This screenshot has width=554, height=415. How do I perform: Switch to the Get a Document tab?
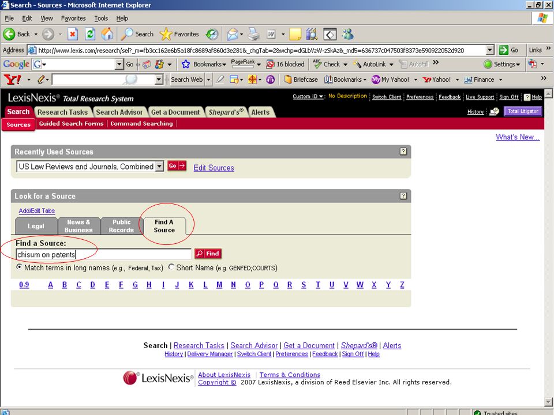pyautogui.click(x=175, y=112)
